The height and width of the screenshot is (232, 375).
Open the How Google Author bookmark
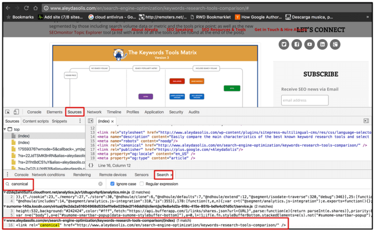[258, 17]
